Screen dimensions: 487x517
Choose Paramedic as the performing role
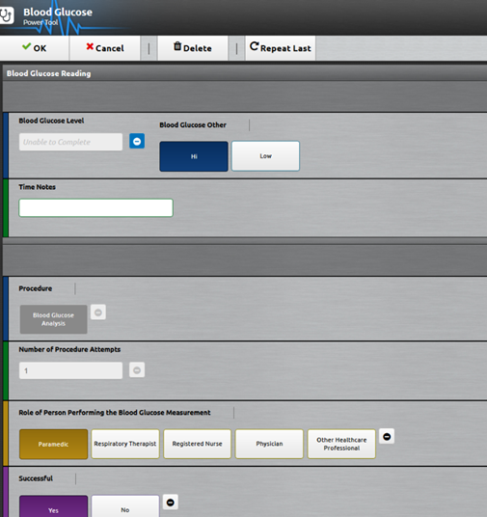point(53,444)
